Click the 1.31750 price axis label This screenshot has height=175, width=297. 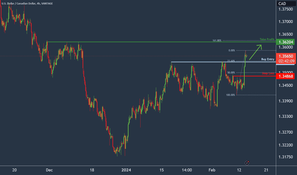[286, 157]
